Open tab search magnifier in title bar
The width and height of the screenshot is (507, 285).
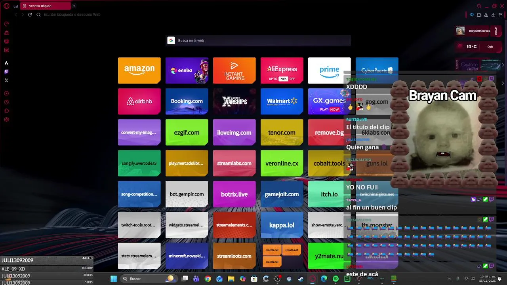coord(479,6)
